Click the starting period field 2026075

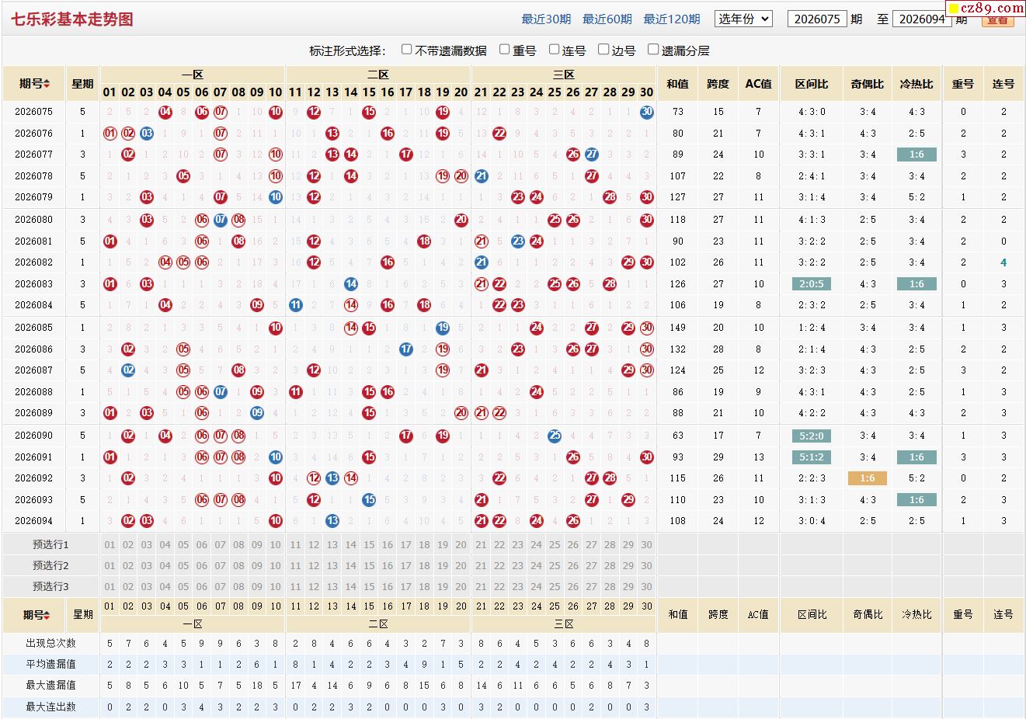coord(817,19)
